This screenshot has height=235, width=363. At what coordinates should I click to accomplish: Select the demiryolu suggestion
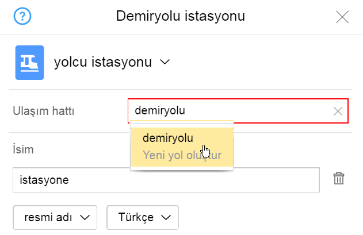pyautogui.click(x=168, y=138)
